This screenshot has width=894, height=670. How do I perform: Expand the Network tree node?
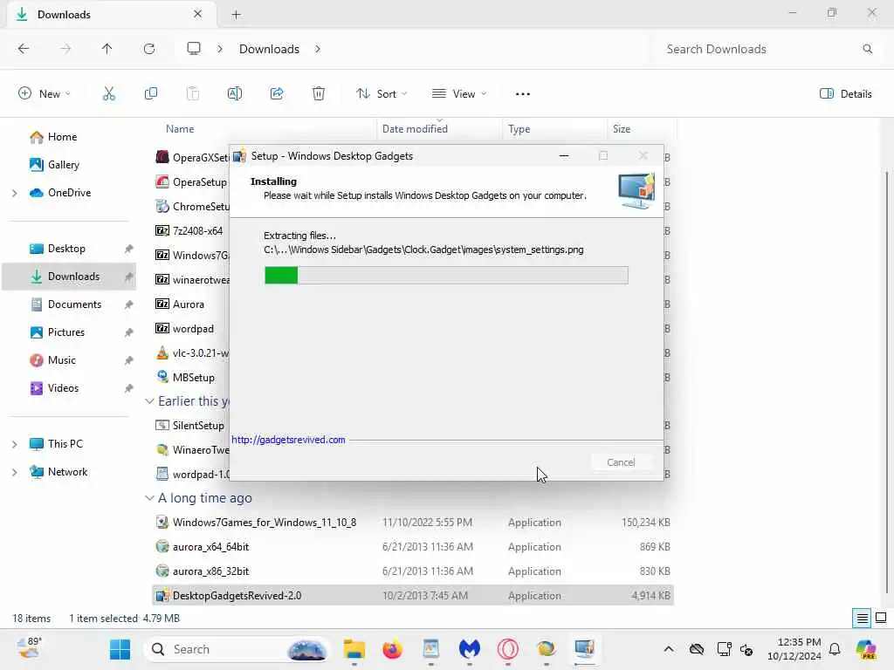click(14, 472)
